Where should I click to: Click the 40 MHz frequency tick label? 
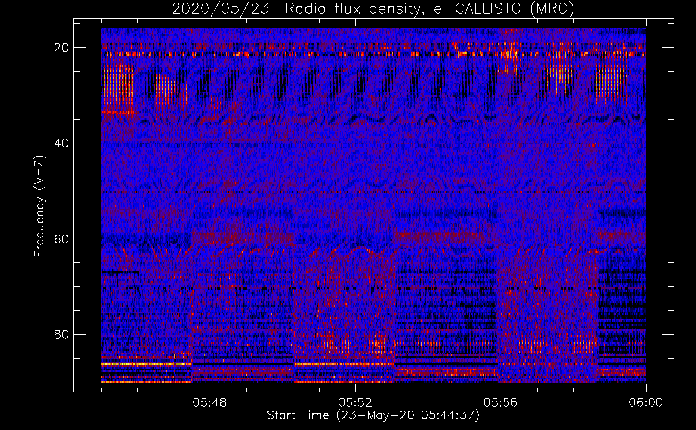coord(62,143)
